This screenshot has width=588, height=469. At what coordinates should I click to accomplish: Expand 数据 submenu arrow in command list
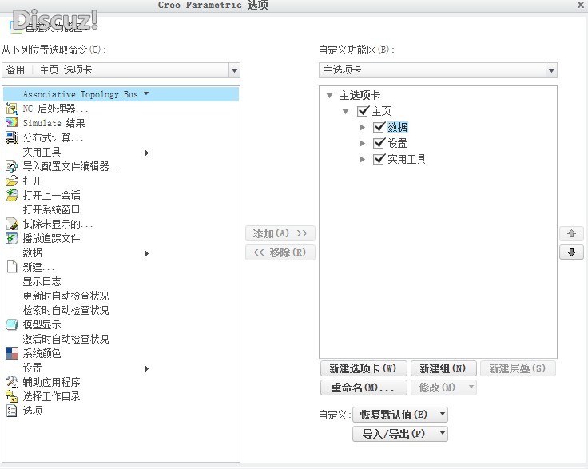click(147, 253)
